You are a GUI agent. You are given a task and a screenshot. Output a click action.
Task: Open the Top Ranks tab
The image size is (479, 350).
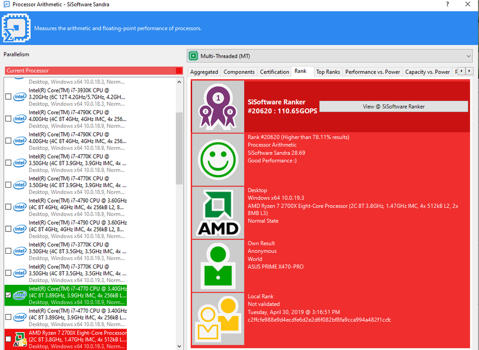[328, 72]
